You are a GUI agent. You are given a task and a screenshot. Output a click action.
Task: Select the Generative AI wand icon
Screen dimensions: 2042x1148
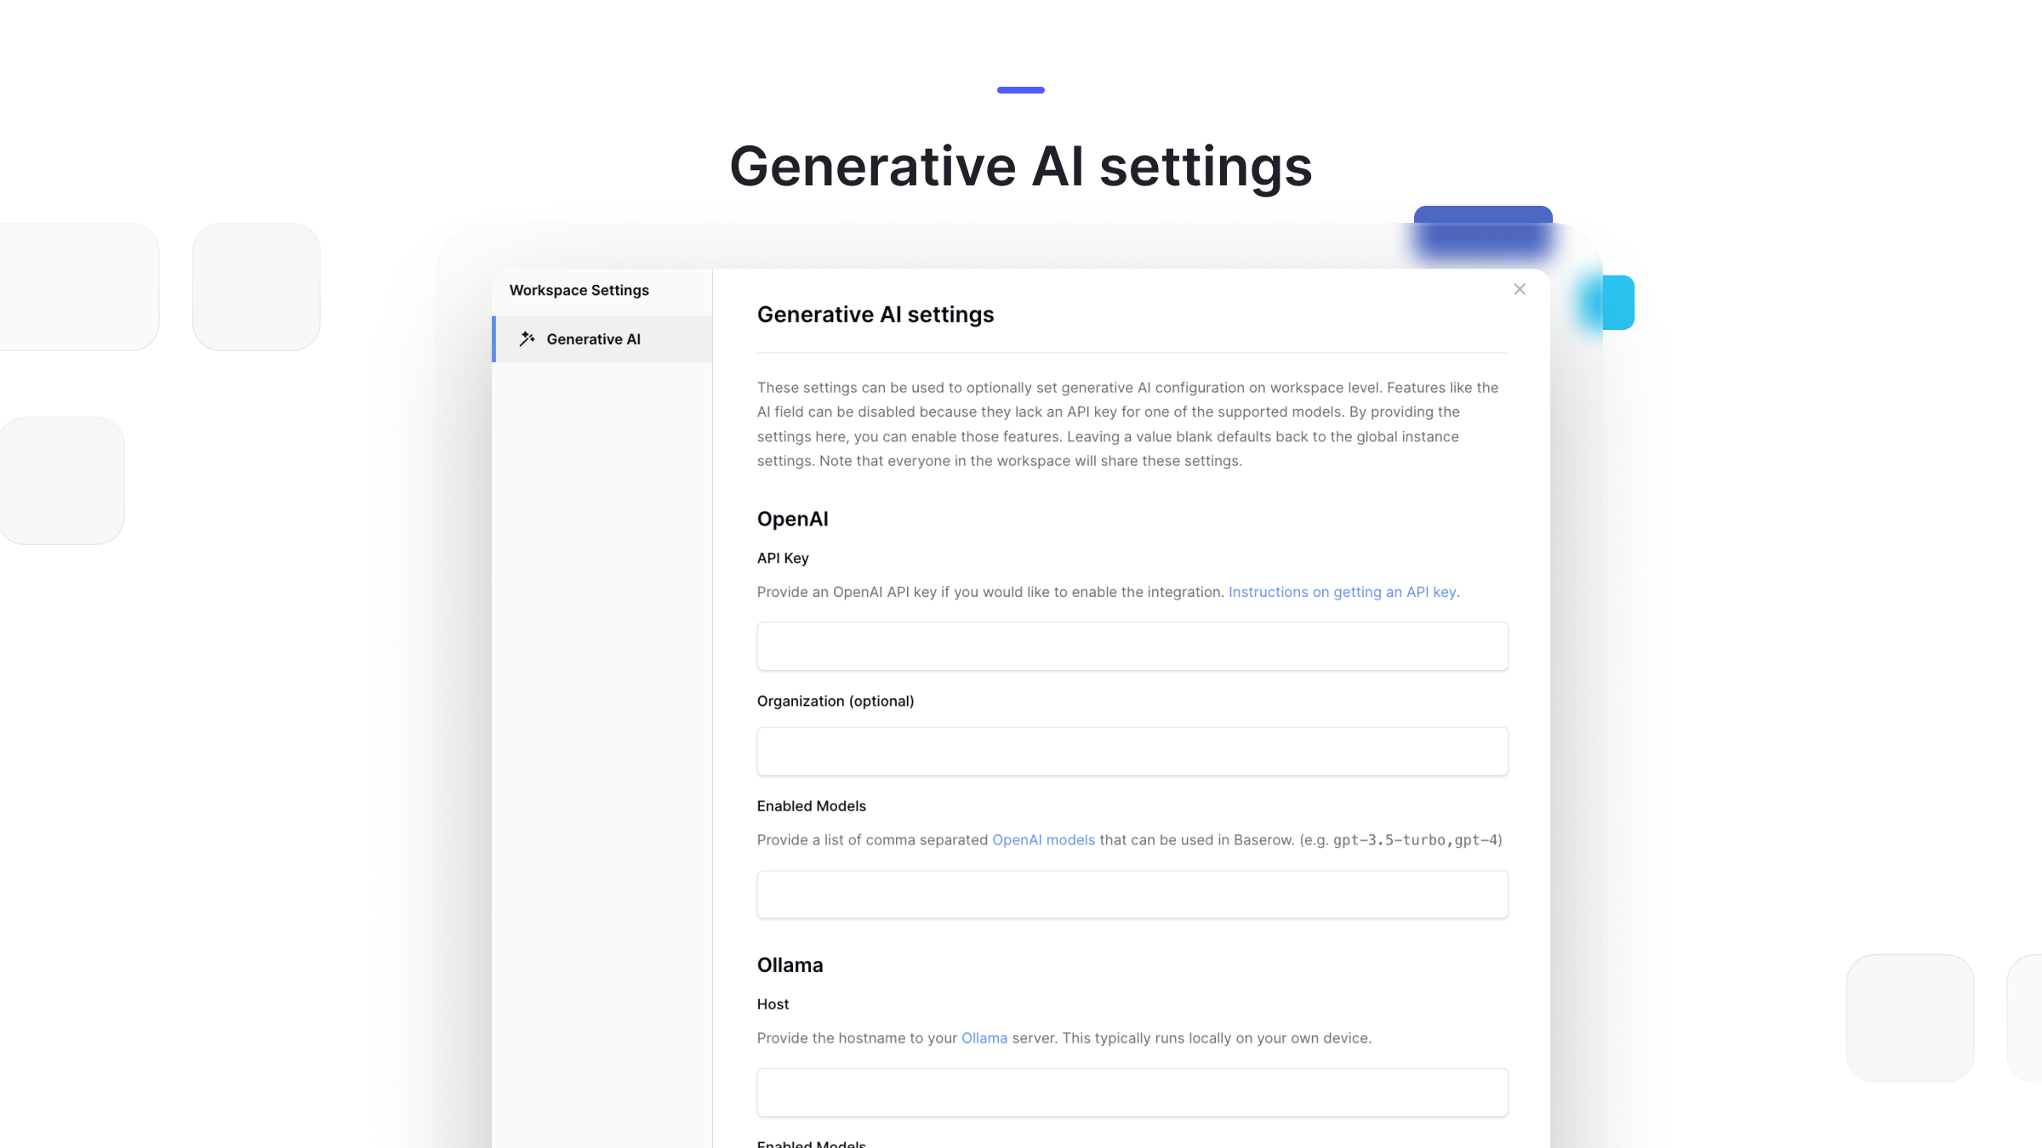(x=528, y=338)
